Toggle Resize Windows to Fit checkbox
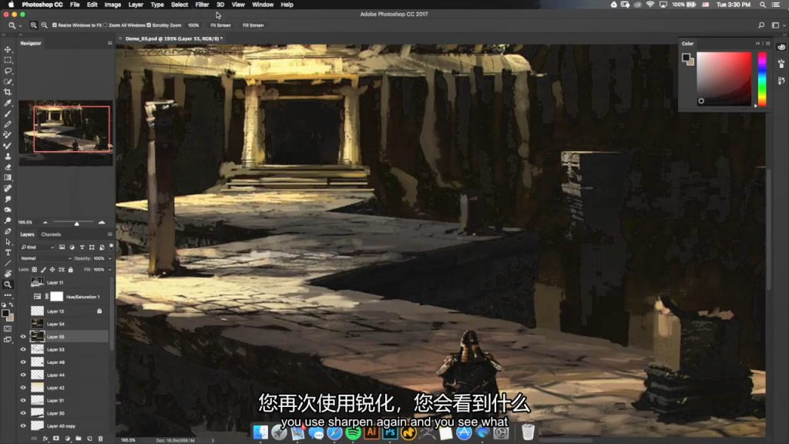The image size is (789, 444). coord(55,25)
